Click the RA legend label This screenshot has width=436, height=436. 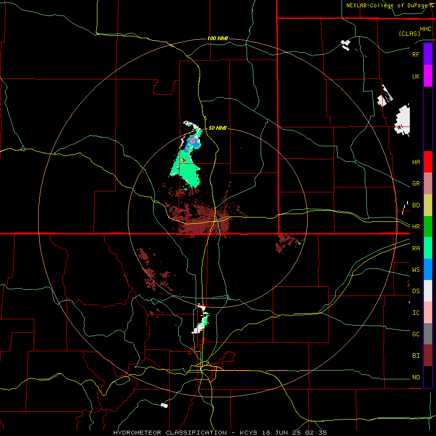coord(416,249)
